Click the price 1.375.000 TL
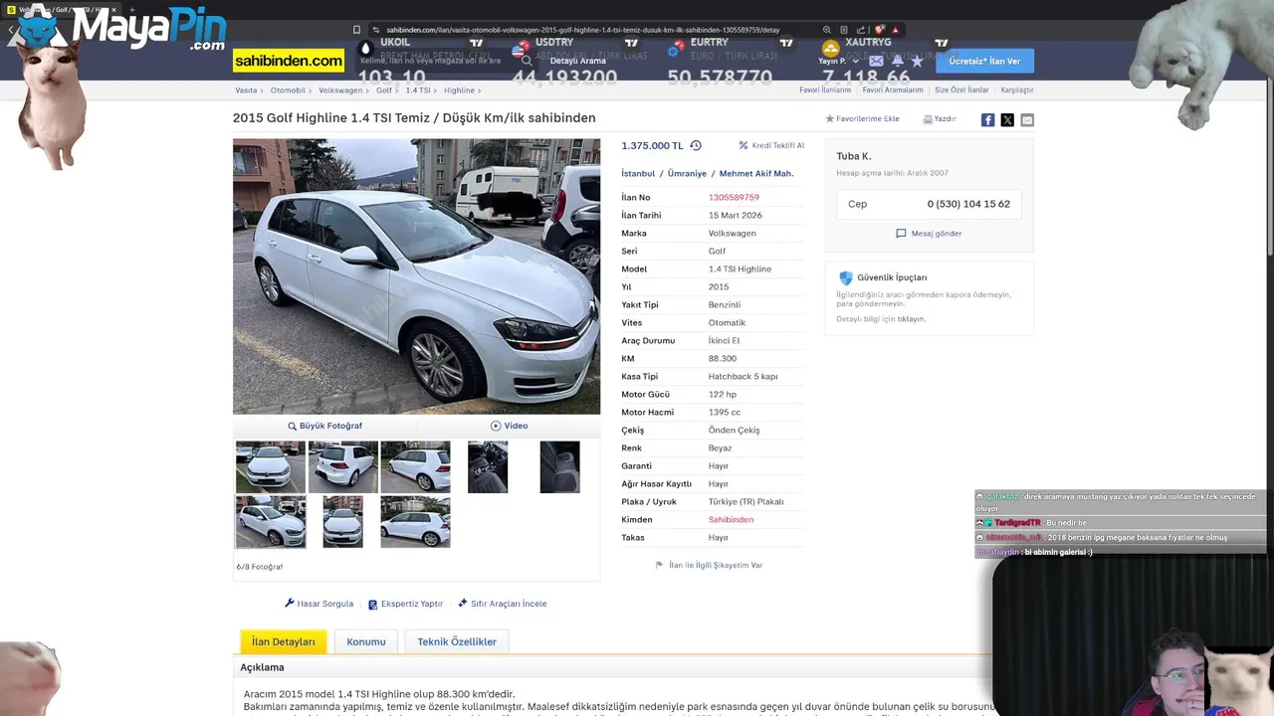1274x716 pixels. (652, 145)
